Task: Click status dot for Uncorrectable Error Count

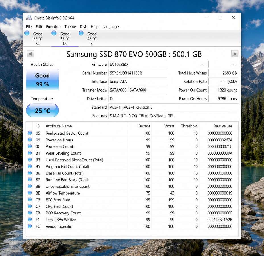Action: tap(30, 186)
